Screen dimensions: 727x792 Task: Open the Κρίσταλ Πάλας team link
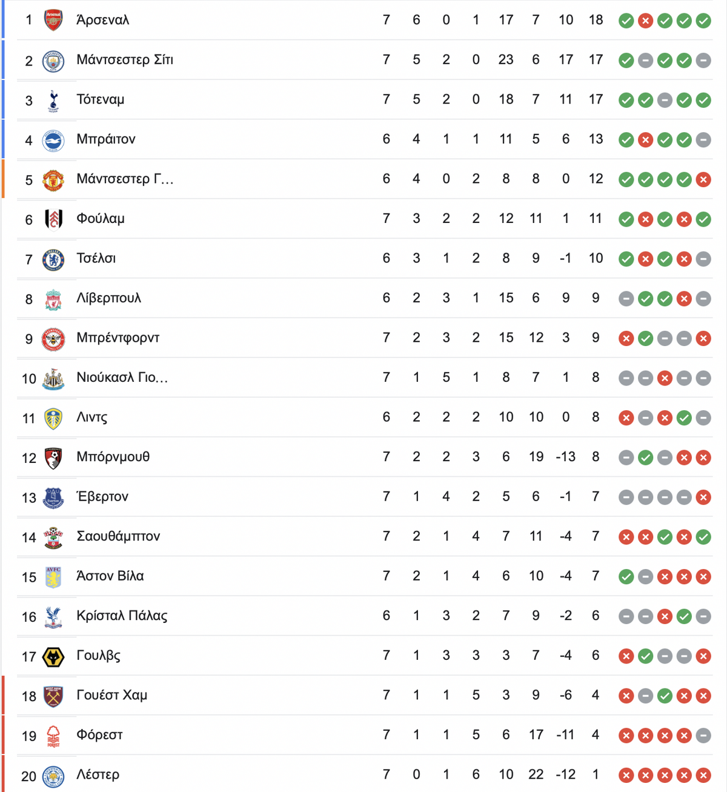[122, 616]
